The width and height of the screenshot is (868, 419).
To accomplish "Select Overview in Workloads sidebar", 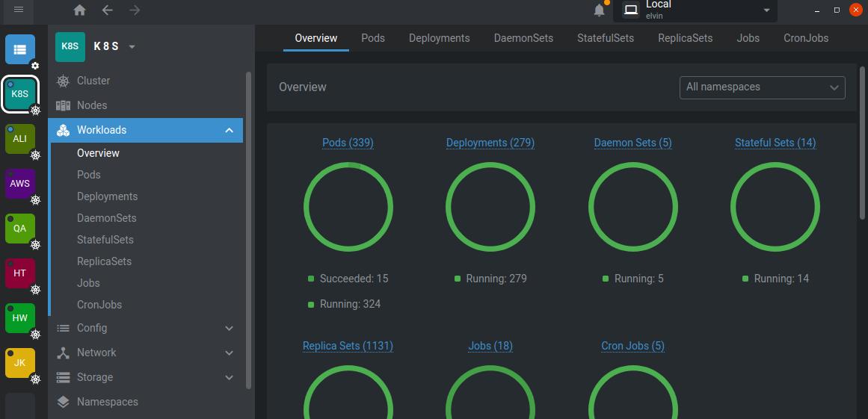I will 98,153.
